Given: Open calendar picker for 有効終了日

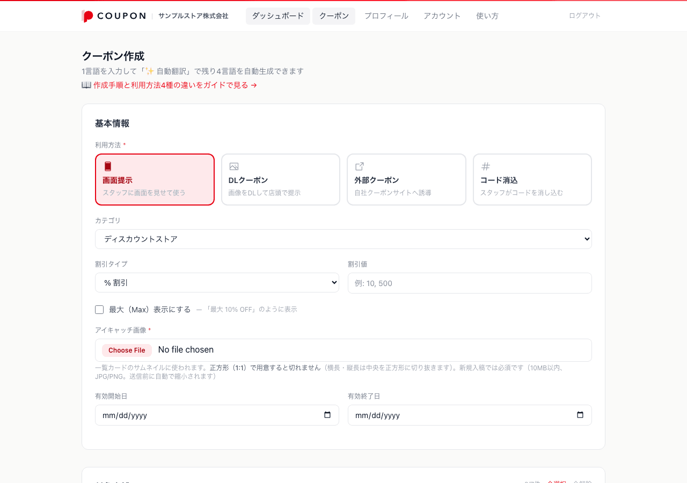Looking at the screenshot, I should point(580,415).
